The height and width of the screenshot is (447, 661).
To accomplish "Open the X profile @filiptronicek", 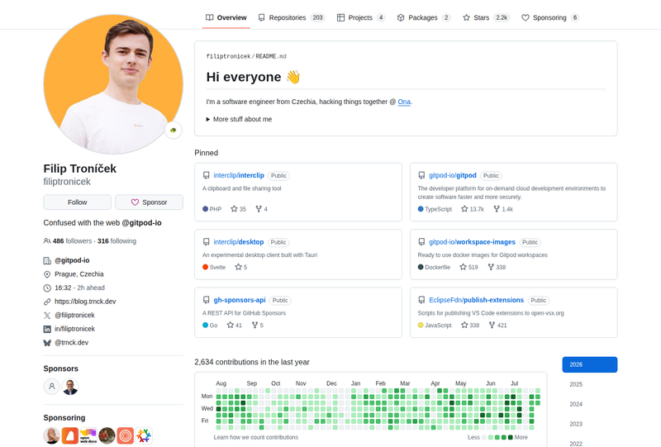I will (74, 316).
